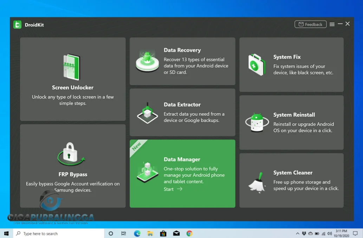This screenshot has width=363, height=238.
Task: Launch Google Chrome from taskbar
Action: [189, 233]
